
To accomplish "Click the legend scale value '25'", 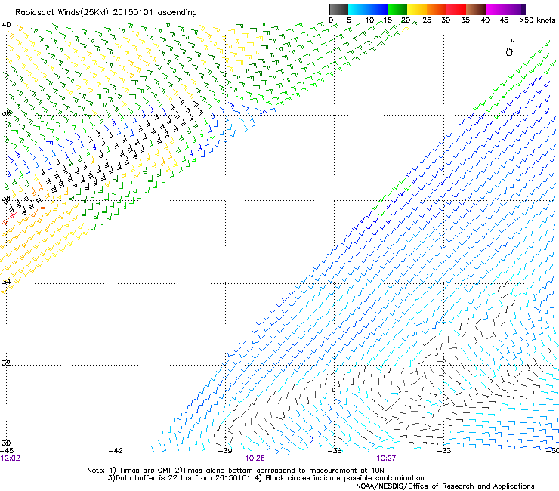I will (427, 20).
